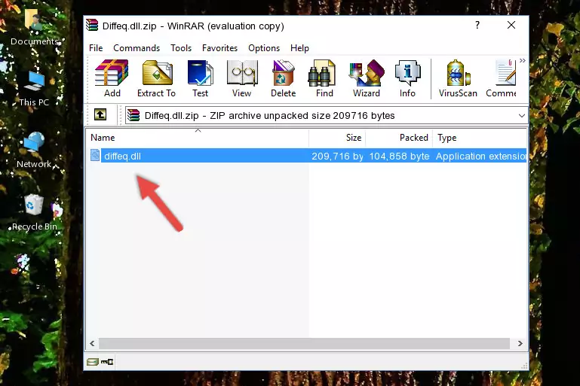
Task: Launch the Wizard tool
Action: 367,78
